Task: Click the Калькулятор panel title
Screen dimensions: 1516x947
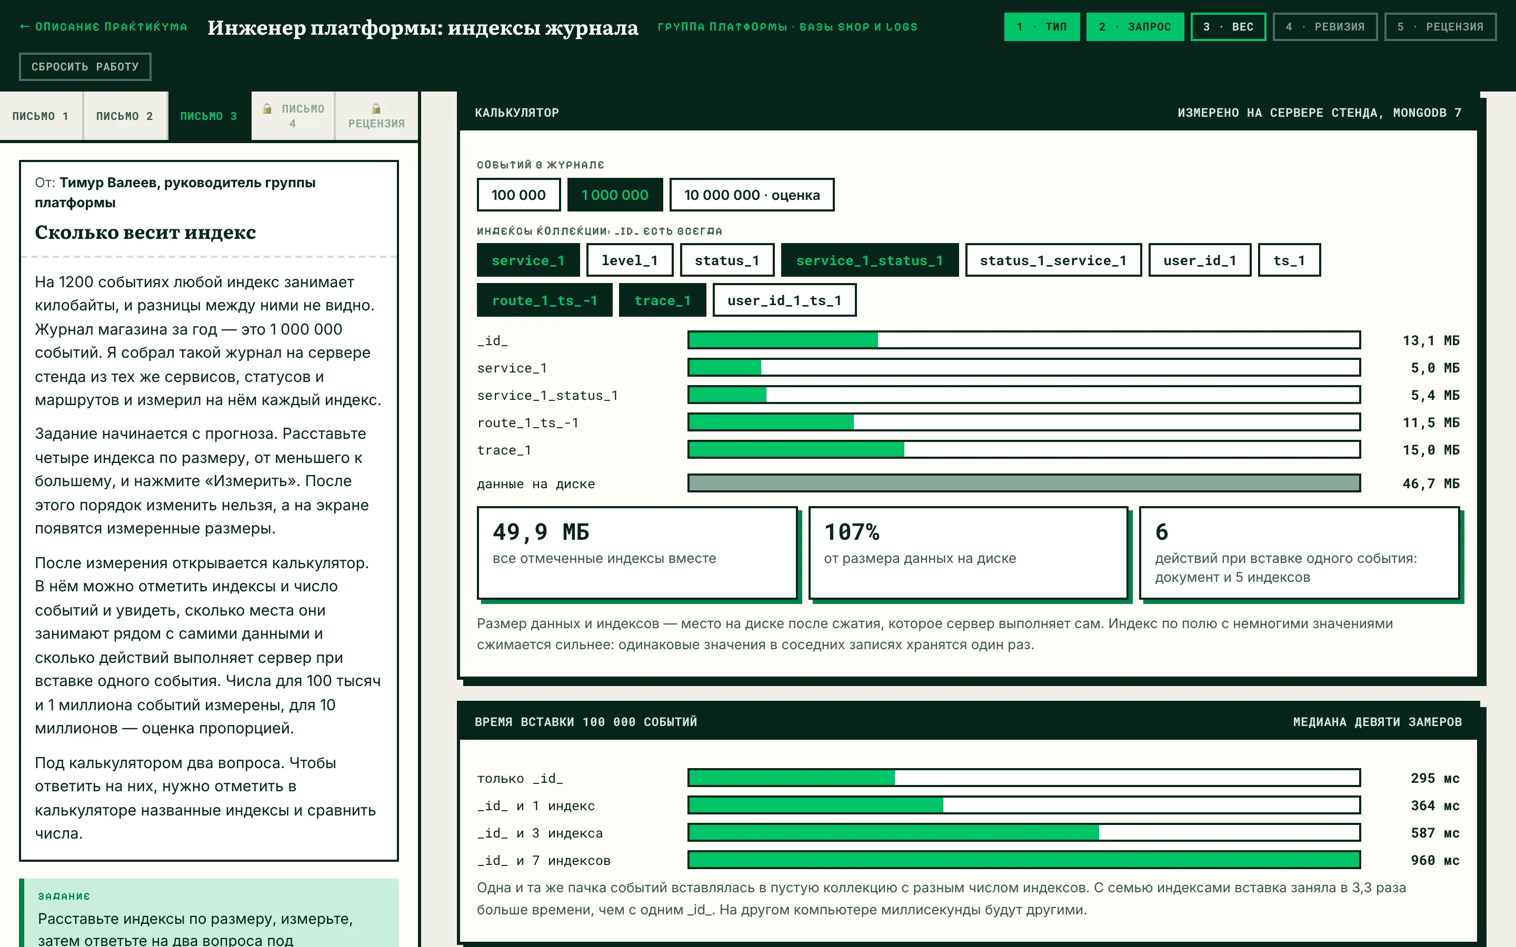Action: [x=517, y=113]
